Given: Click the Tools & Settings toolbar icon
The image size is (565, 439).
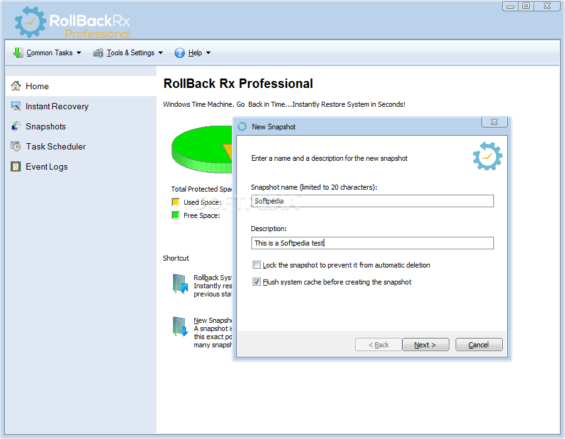Looking at the screenshot, I should [x=98, y=53].
